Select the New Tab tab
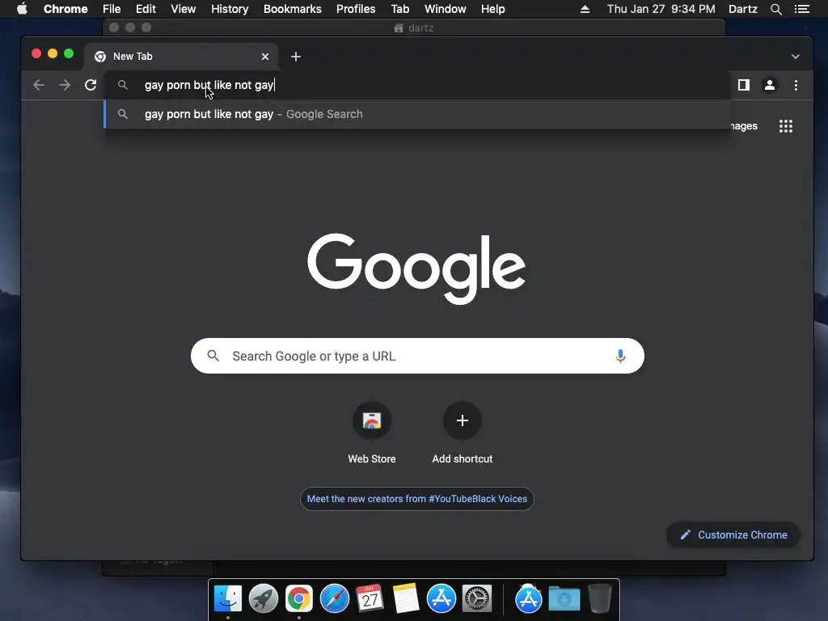The width and height of the screenshot is (828, 621). tap(180, 57)
